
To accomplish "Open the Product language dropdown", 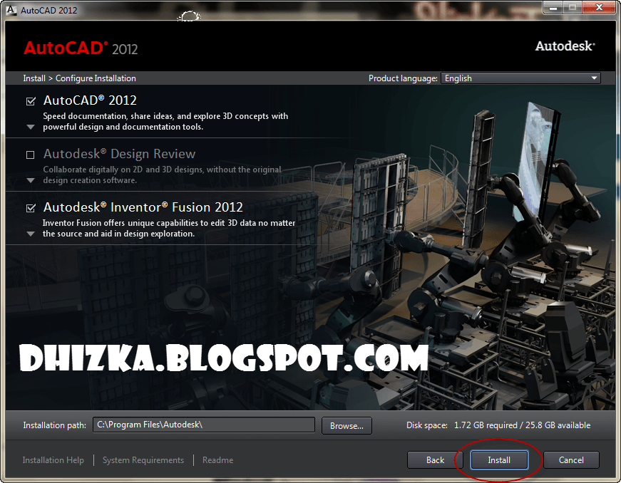I will 593,78.
